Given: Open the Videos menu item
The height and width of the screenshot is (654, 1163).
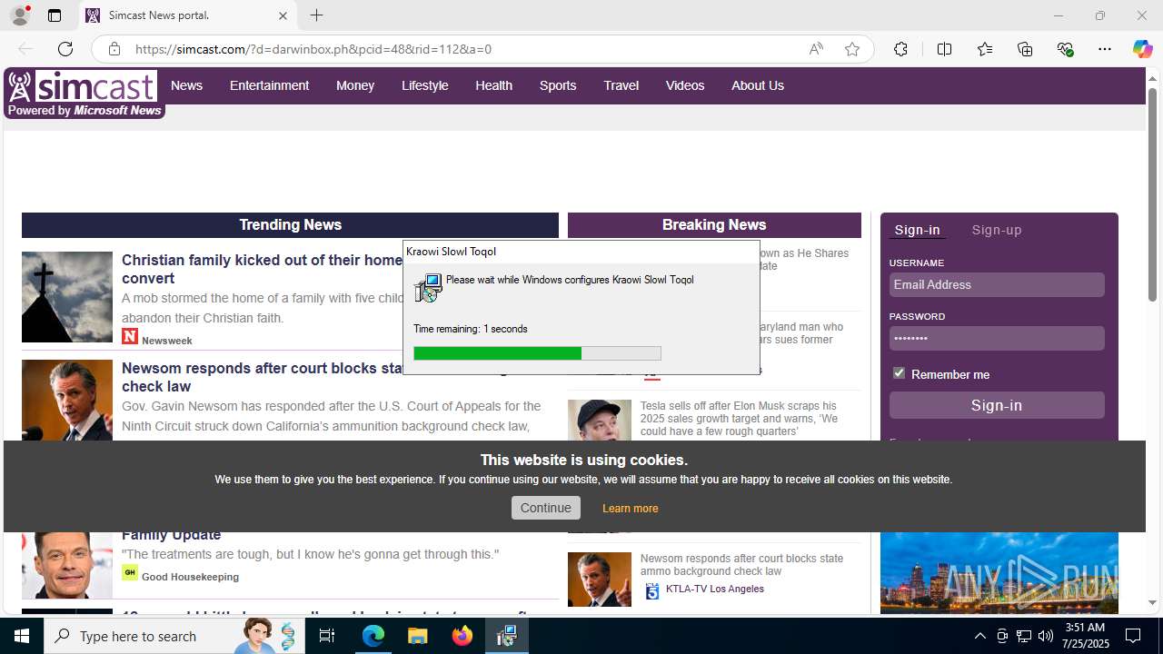Looking at the screenshot, I should pos(684,85).
